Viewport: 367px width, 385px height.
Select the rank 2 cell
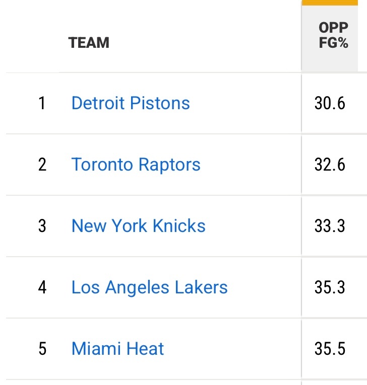(x=42, y=165)
